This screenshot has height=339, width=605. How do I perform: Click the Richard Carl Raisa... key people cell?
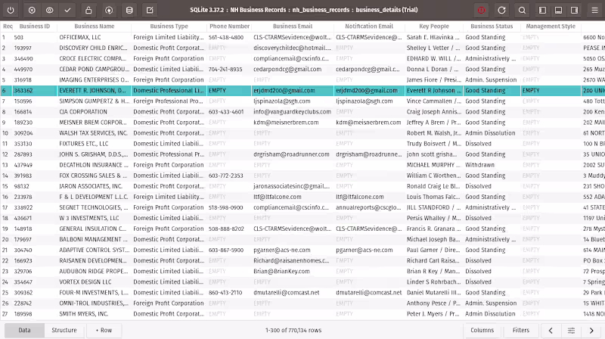(x=434, y=260)
